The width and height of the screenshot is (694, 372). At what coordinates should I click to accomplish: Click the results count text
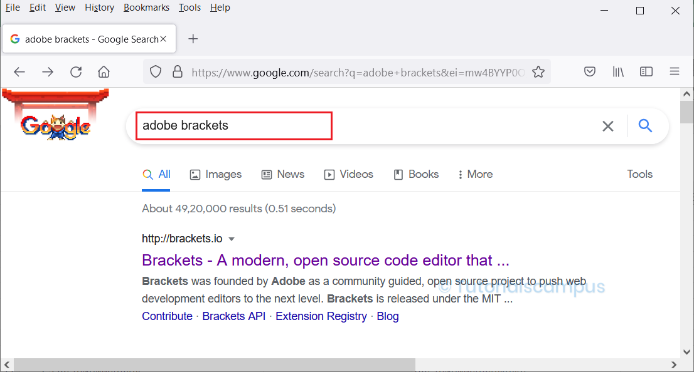pyautogui.click(x=238, y=209)
